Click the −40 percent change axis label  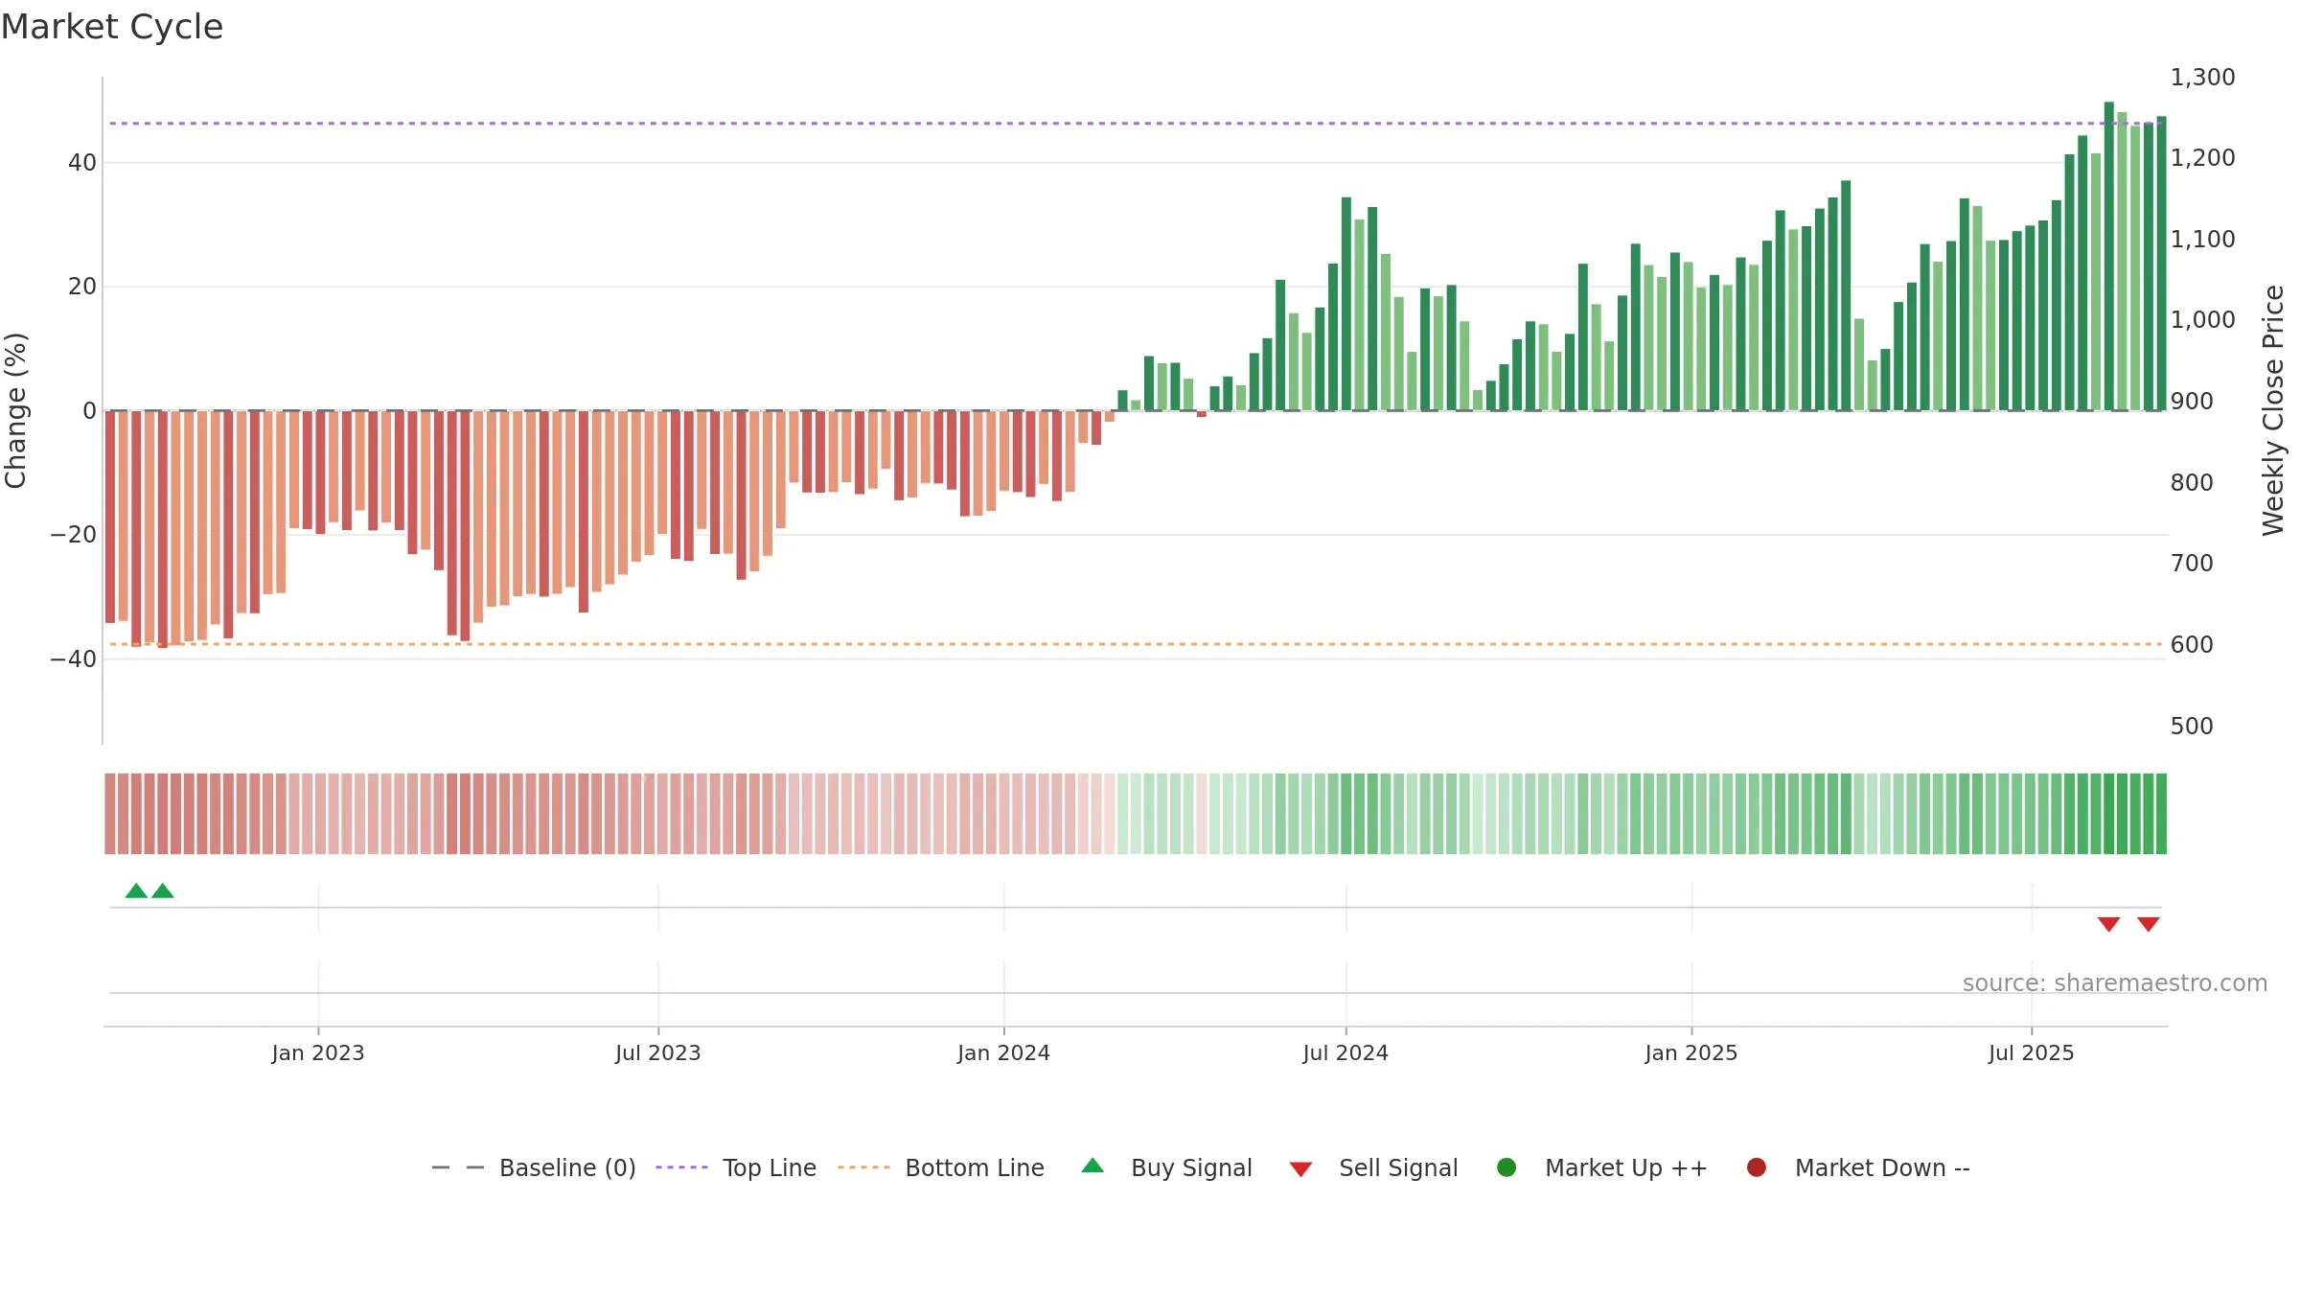click(74, 659)
